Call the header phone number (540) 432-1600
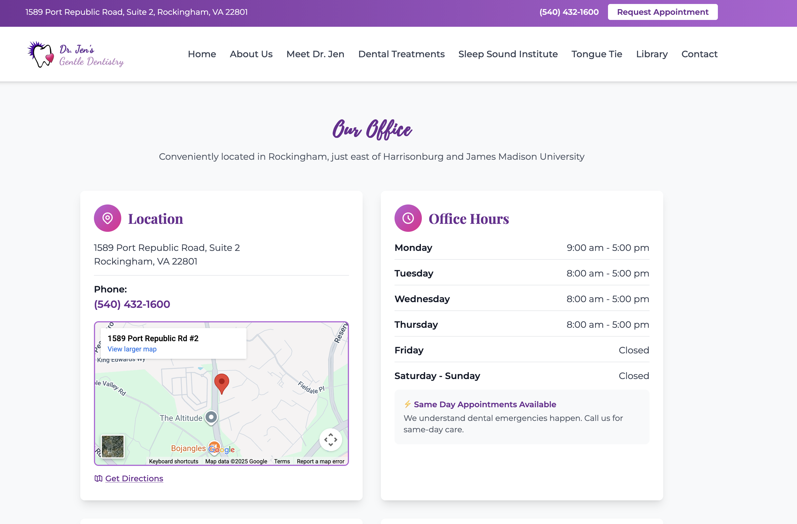The height and width of the screenshot is (524, 797). point(569,12)
